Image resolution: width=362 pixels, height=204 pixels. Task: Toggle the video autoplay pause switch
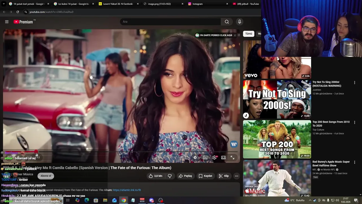tap(195, 158)
